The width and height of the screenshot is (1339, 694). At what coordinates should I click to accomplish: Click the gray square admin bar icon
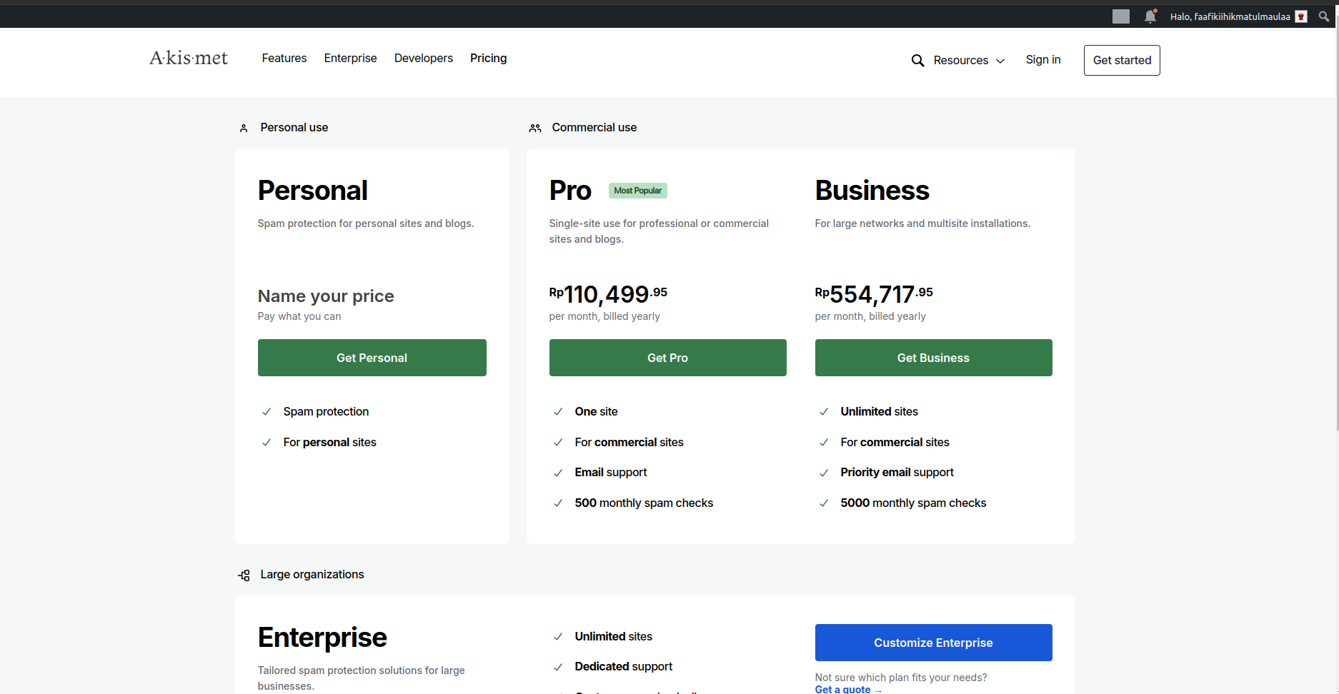(1121, 16)
